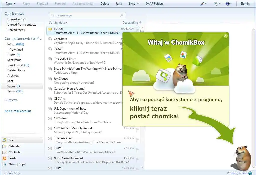Viewport: 256px width, 175px height.
Task: Open the layout menus icon
Action: click(216, 3)
